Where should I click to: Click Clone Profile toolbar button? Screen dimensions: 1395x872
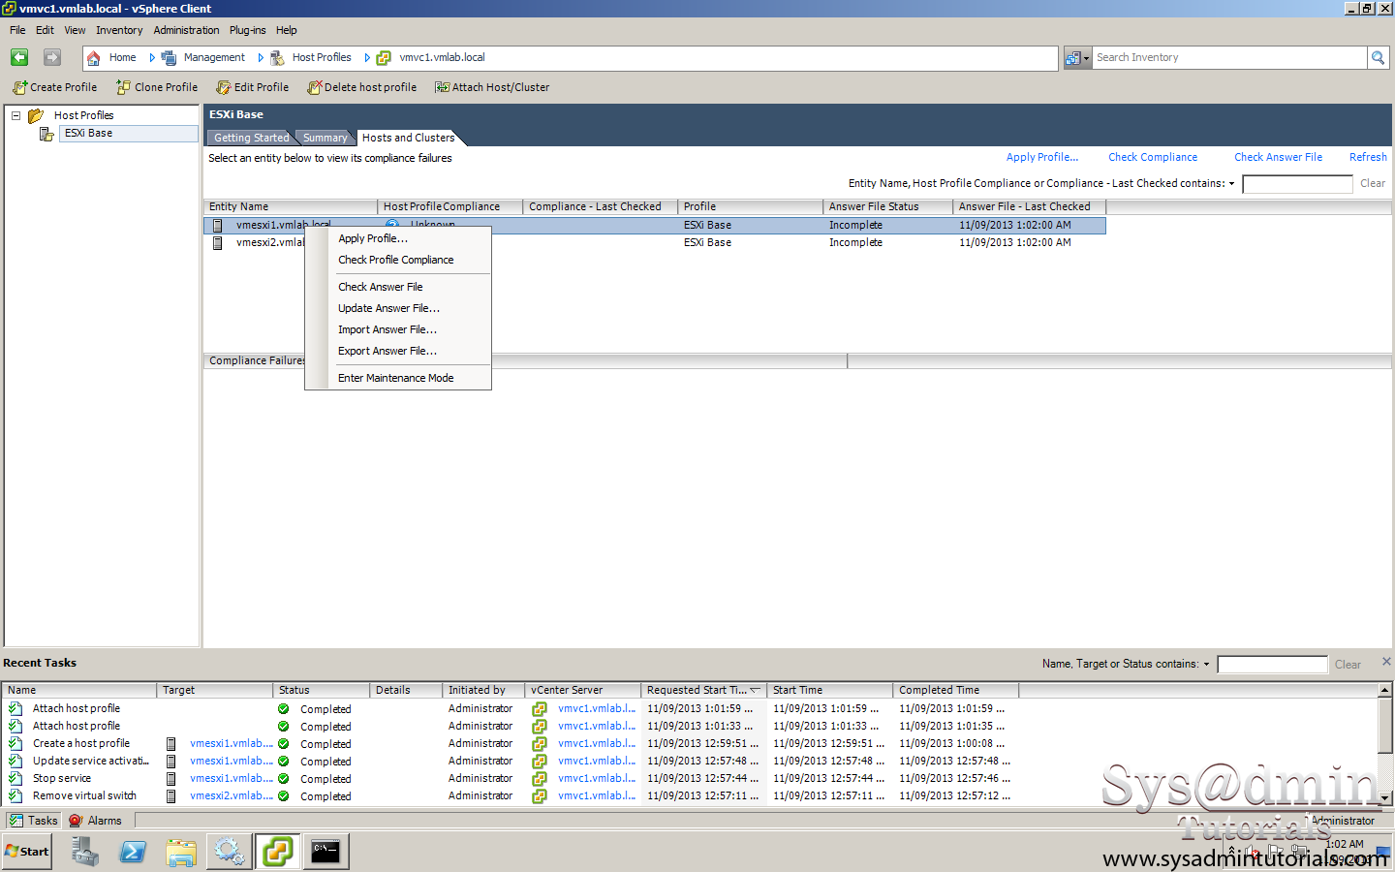click(157, 87)
